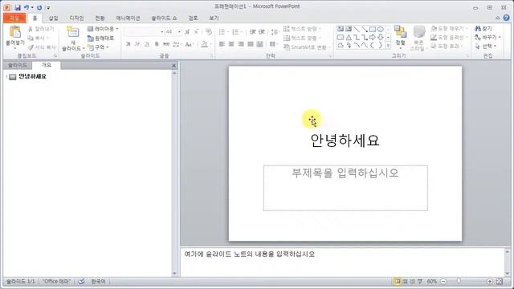The image size is (514, 289).
Task: Toggle bold text formatting
Action: (128, 44)
